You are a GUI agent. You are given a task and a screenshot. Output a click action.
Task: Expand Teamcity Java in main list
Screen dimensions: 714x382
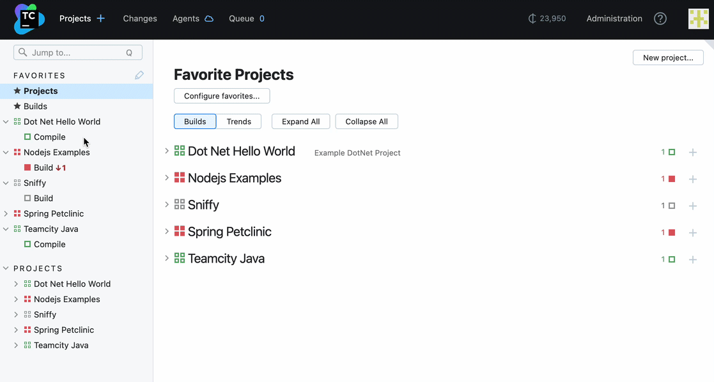coord(167,258)
